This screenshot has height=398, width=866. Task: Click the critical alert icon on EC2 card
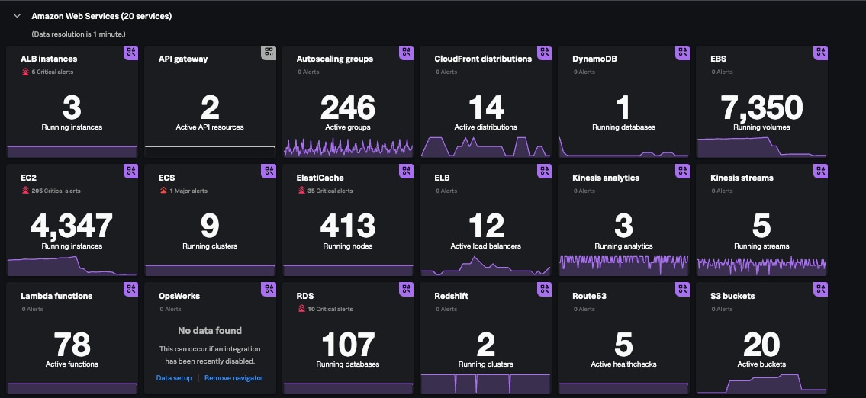pyautogui.click(x=25, y=191)
